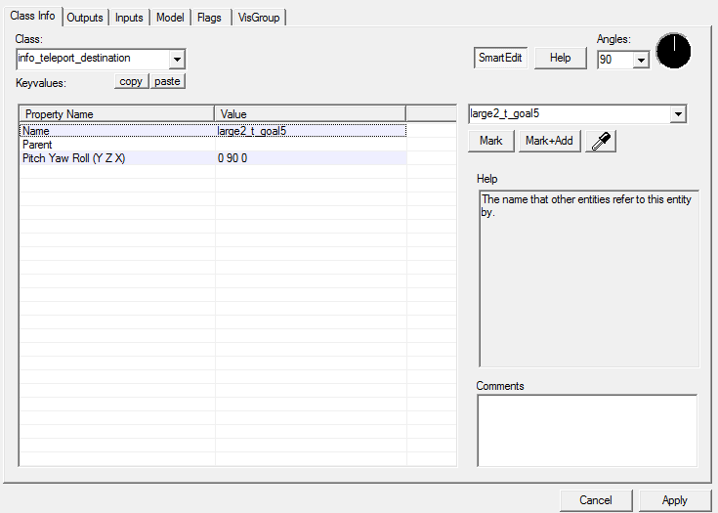Click the Angles field showing 90
Image resolution: width=718 pixels, height=513 pixels.
(615, 60)
